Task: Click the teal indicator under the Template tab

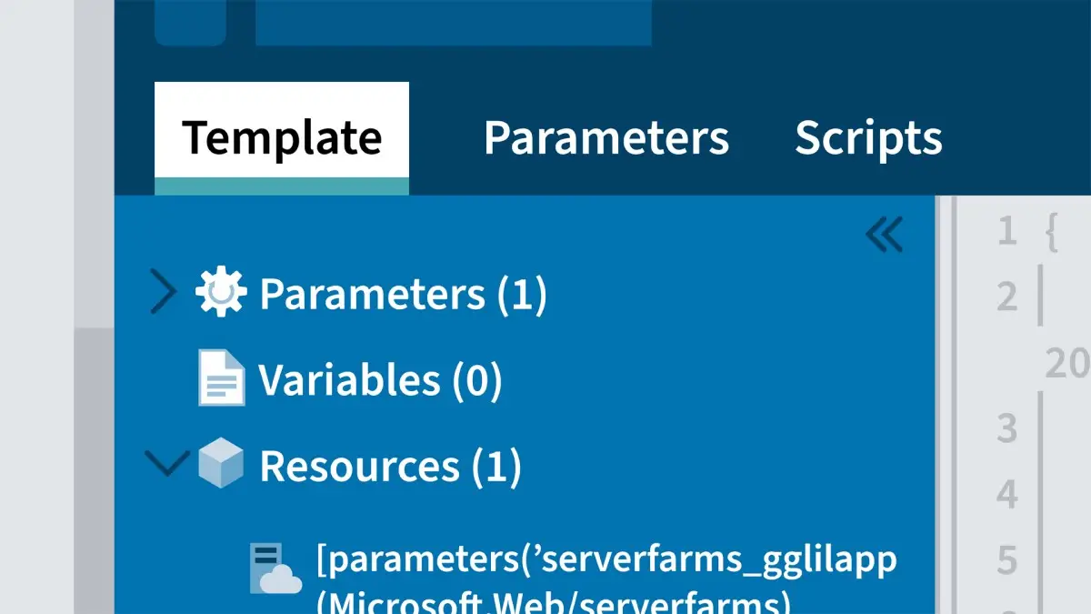Action: click(281, 183)
